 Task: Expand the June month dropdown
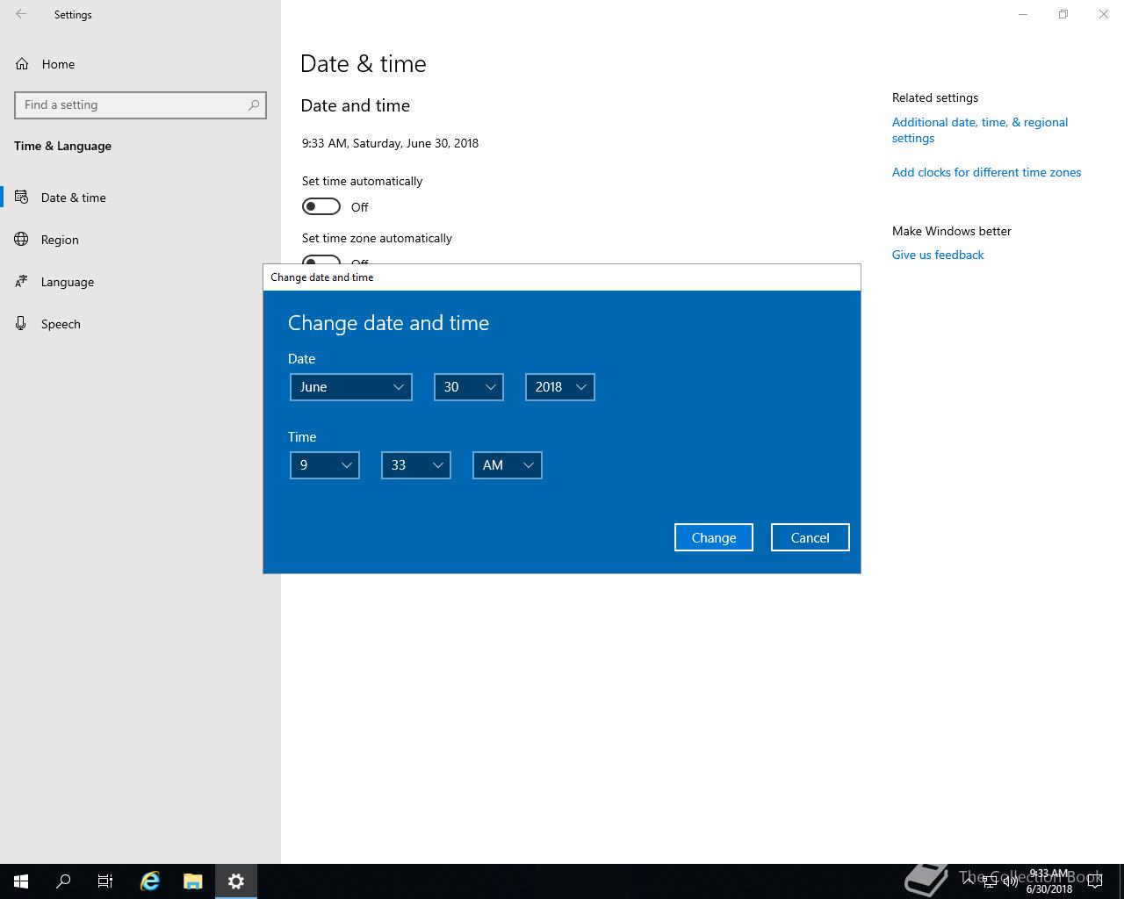pos(351,387)
